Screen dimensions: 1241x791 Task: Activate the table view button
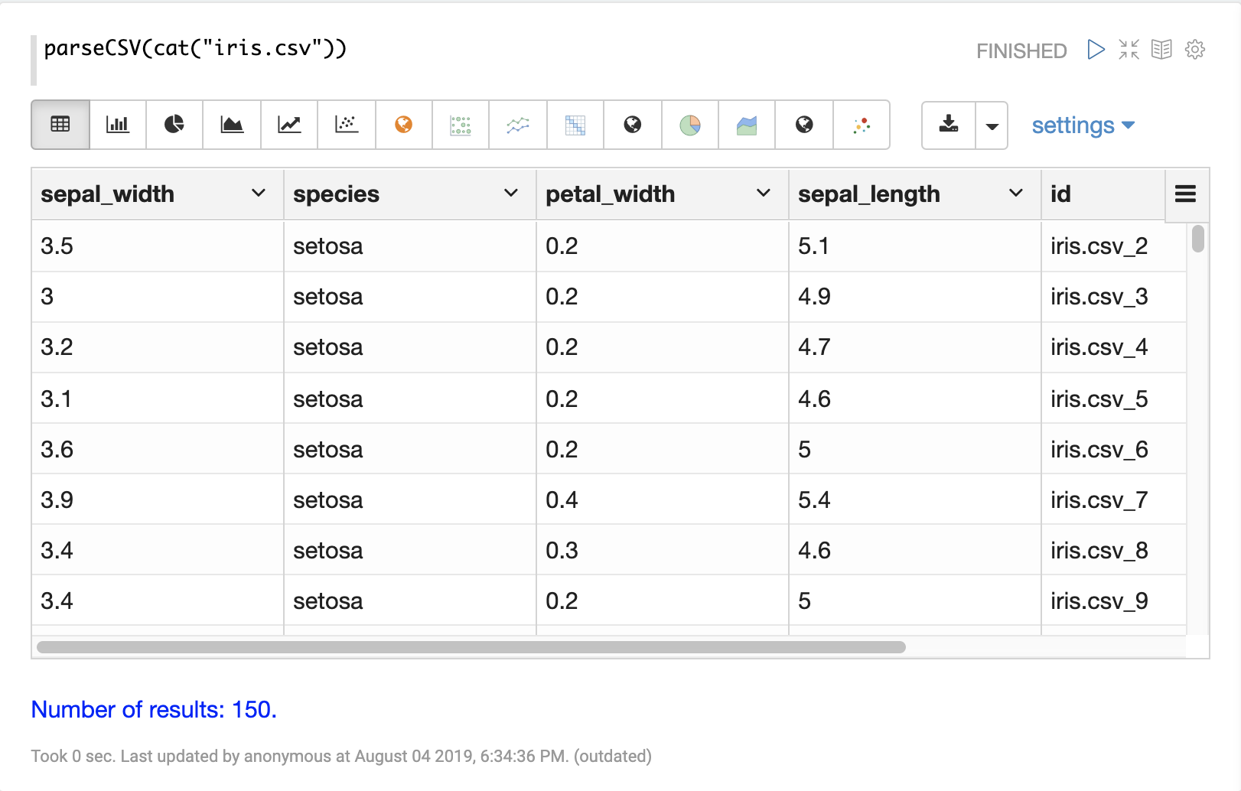pos(60,125)
